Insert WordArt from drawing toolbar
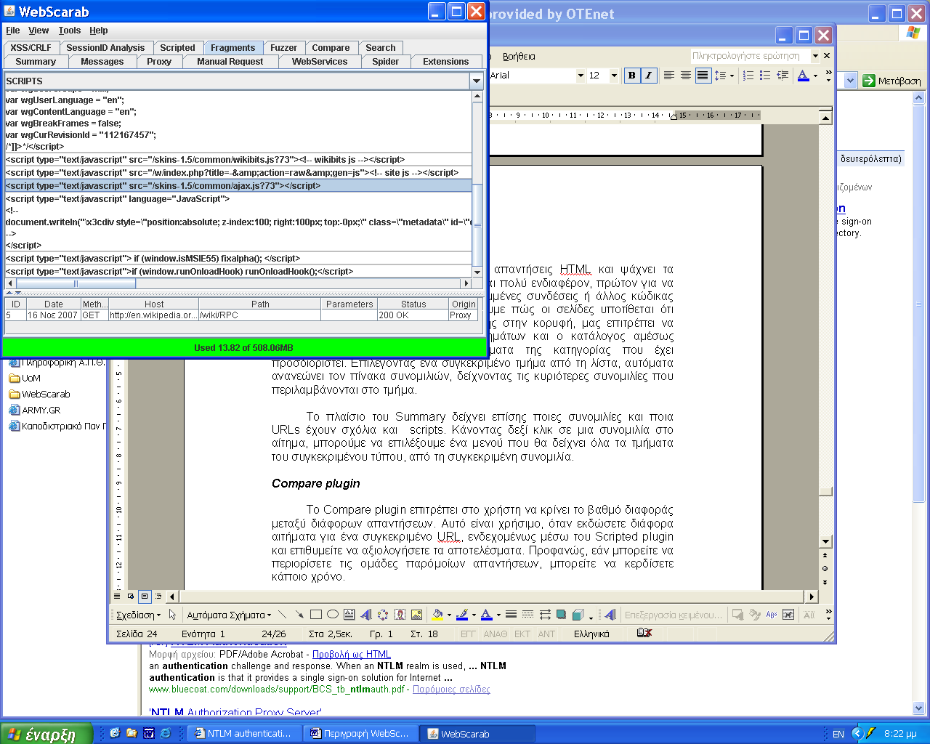 pyautogui.click(x=366, y=615)
